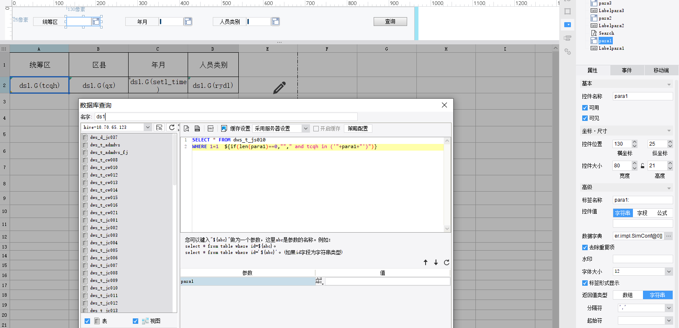
Task: Toggle the 标签形式显示 checkbox
Action: click(585, 283)
